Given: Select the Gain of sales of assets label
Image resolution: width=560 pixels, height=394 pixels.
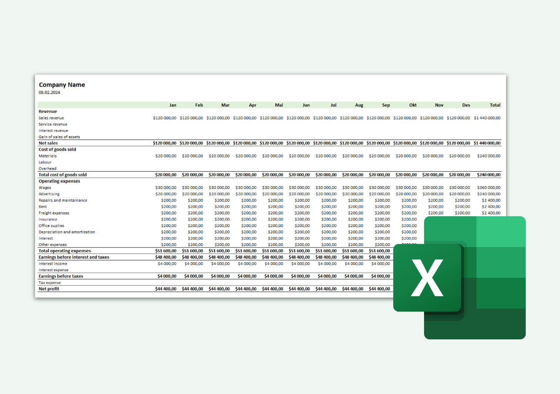Looking at the screenshot, I should 59,137.
